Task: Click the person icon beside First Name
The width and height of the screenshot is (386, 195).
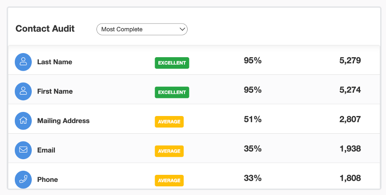Action: pos(24,91)
